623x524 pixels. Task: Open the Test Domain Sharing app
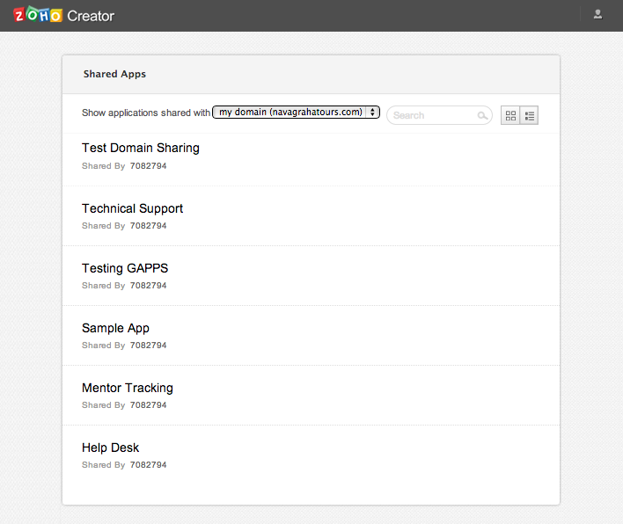(141, 148)
